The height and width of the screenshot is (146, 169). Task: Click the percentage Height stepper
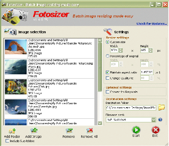coord(151,64)
